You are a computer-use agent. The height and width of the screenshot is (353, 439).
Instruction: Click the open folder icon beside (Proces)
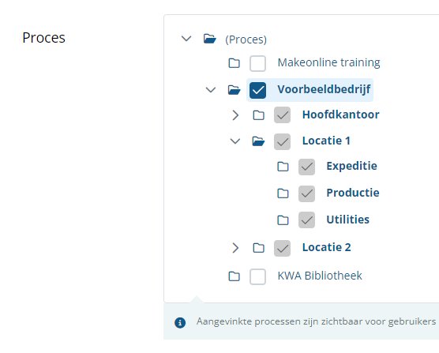210,39
